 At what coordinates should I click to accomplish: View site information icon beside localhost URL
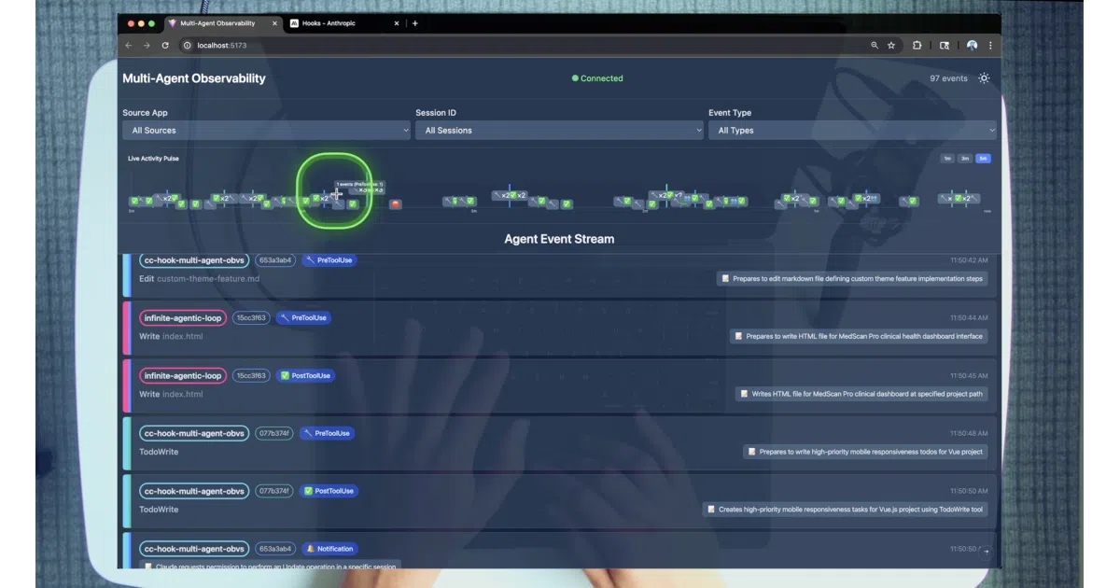pyautogui.click(x=187, y=45)
